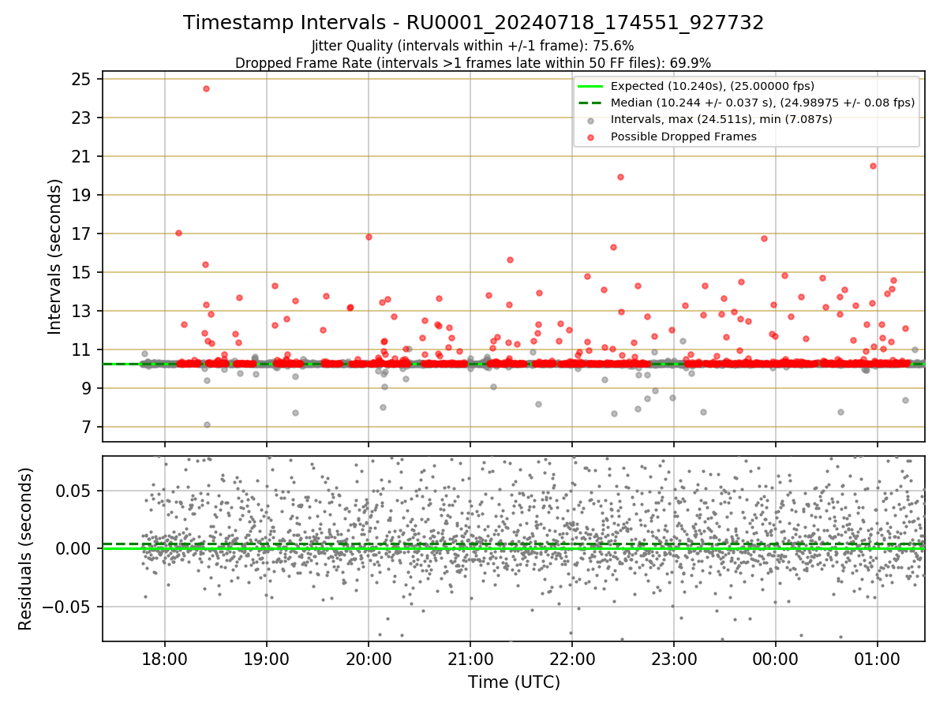Click the red outlier point near 20.5 seconds before 01:00
Screen dimensions: 947x710
click(873, 166)
